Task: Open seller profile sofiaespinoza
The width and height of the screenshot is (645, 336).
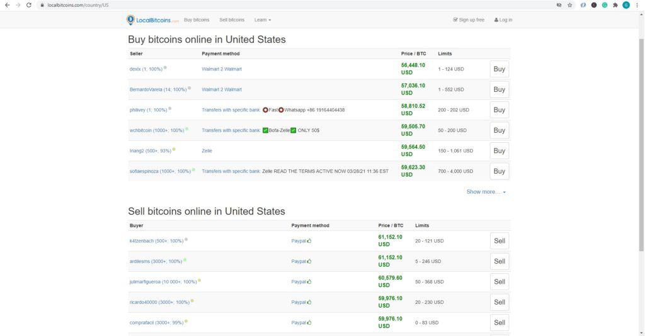Action: [x=160, y=171]
